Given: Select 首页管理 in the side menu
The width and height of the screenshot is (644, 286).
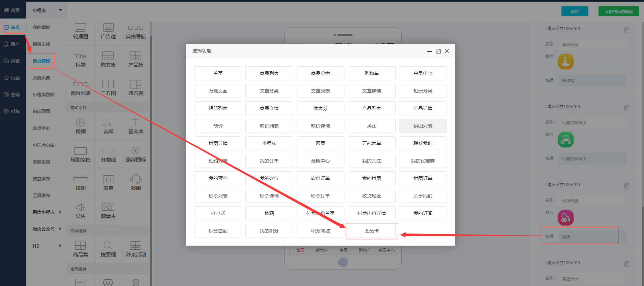Looking at the screenshot, I should click(x=41, y=61).
